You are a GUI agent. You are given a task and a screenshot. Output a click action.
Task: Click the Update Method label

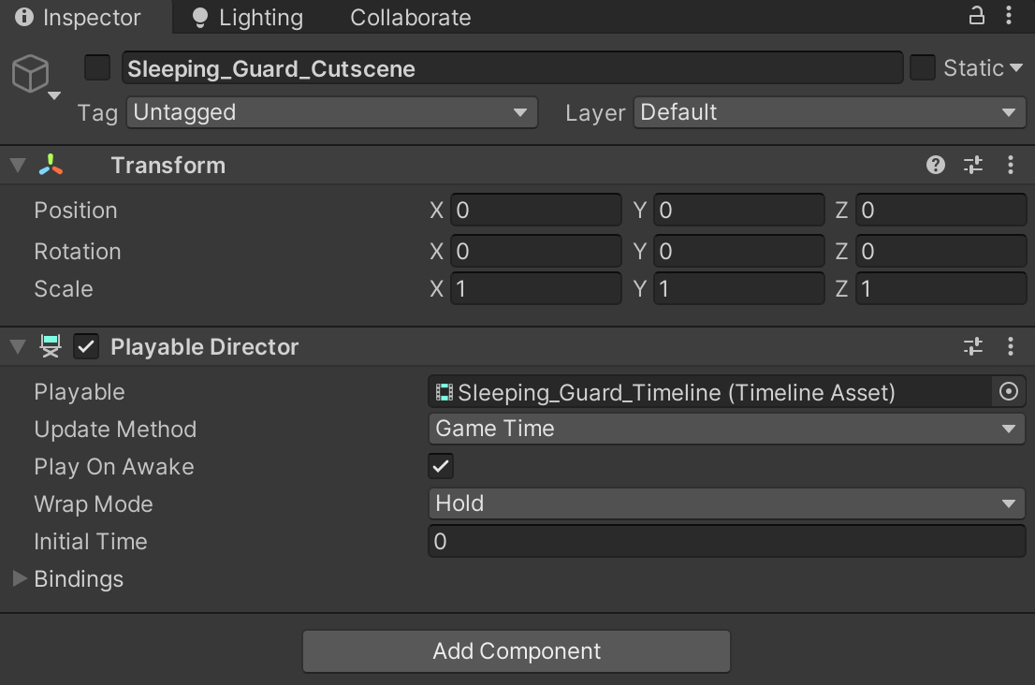coord(115,429)
